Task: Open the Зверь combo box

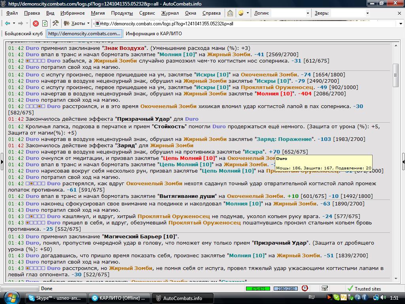Action: pos(350,13)
